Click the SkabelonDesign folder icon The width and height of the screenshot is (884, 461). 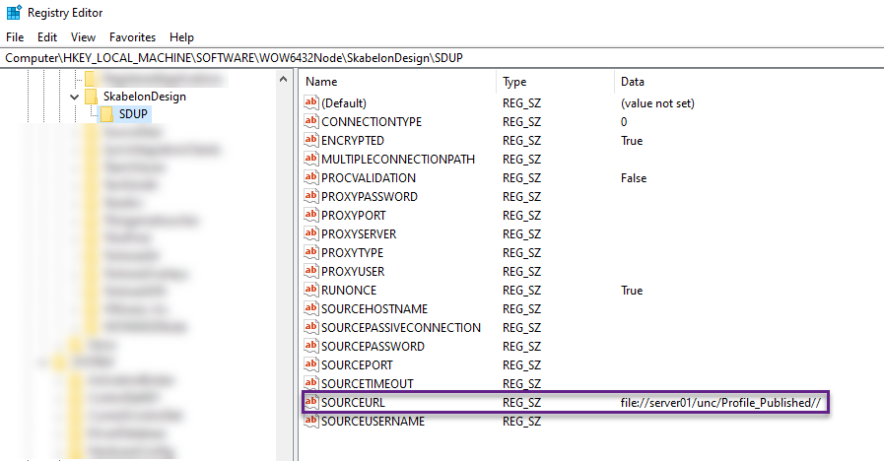point(91,97)
